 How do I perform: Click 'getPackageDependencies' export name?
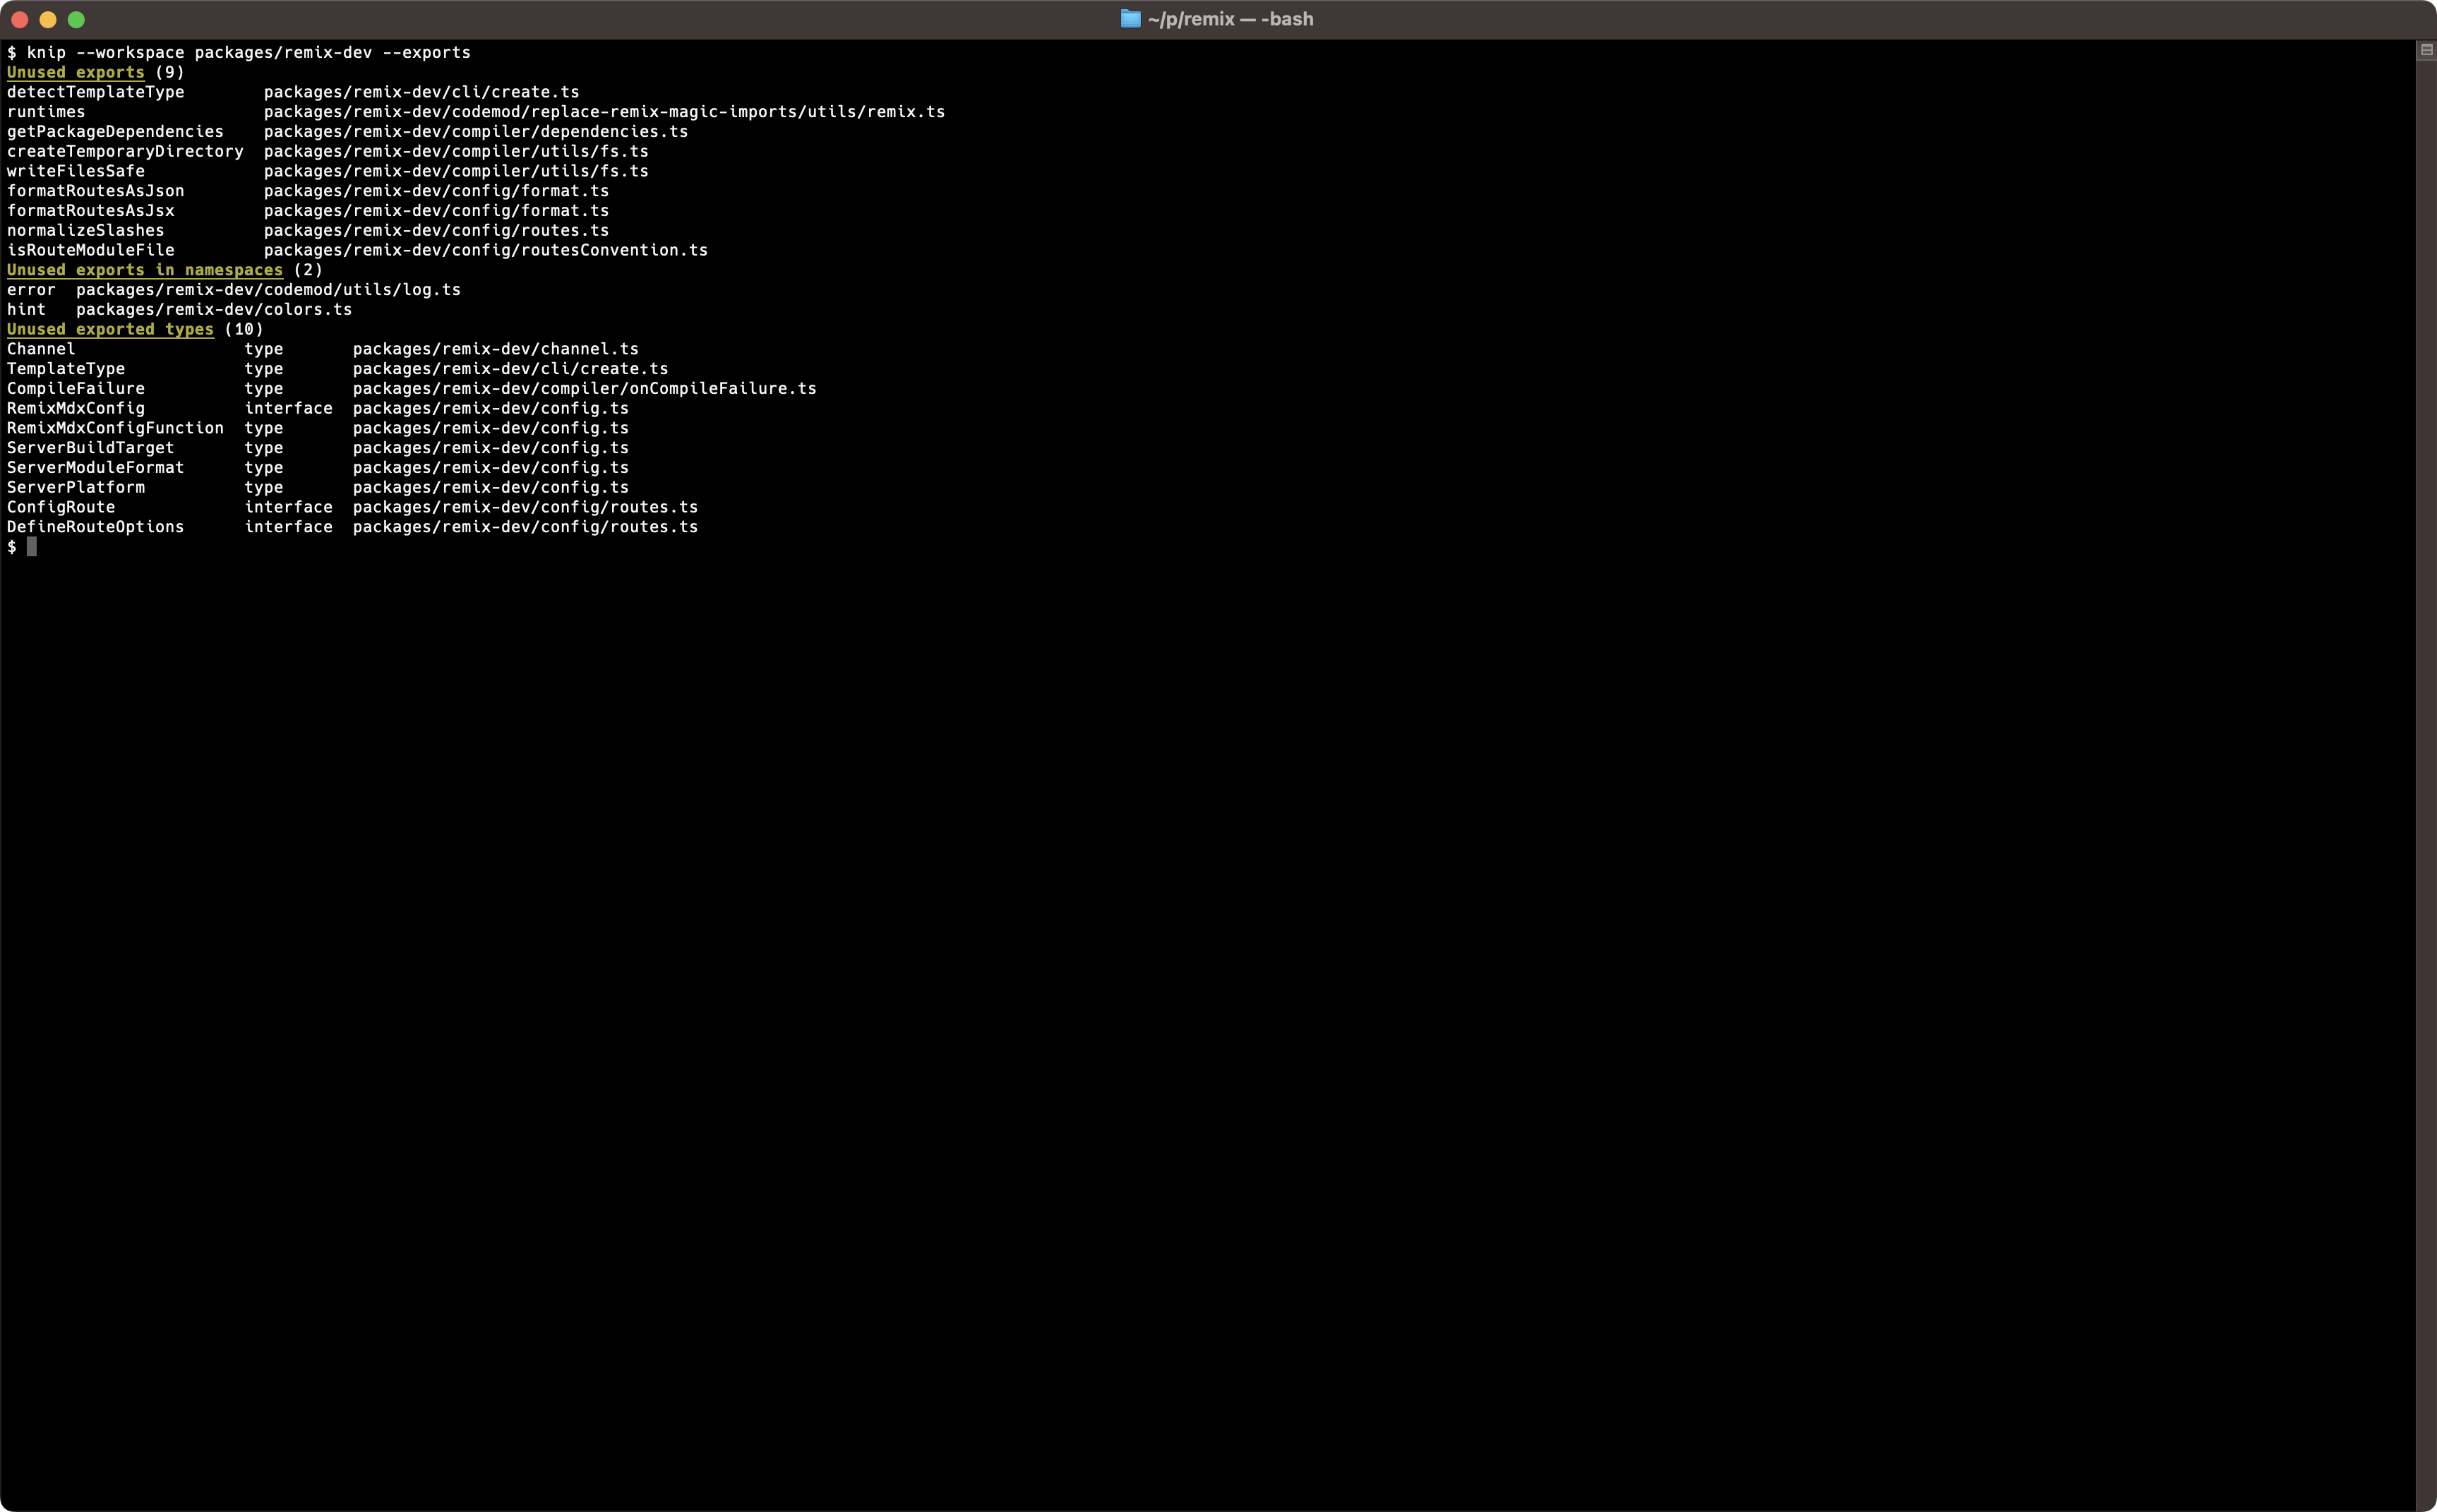point(115,132)
